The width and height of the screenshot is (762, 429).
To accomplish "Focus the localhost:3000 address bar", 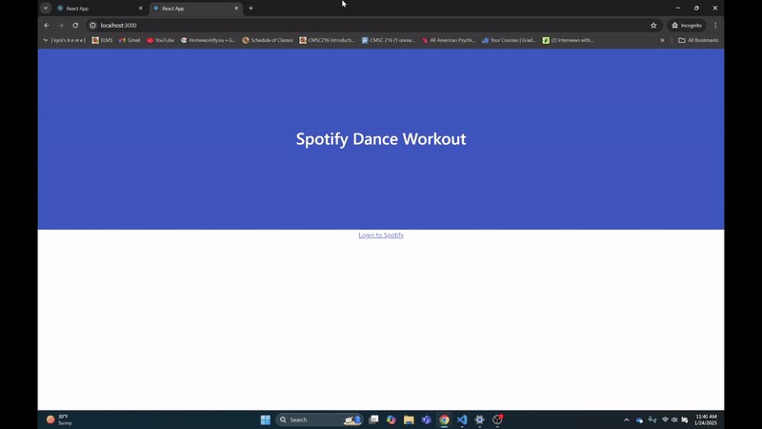I will (x=370, y=26).
